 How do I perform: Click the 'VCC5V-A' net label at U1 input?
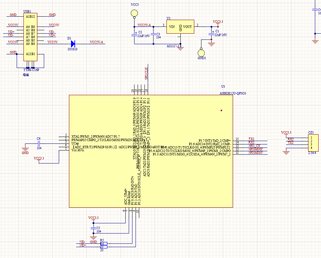[144, 25]
